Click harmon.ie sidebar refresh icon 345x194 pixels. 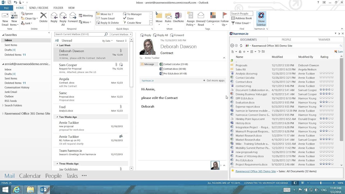pyautogui.click(x=241, y=46)
